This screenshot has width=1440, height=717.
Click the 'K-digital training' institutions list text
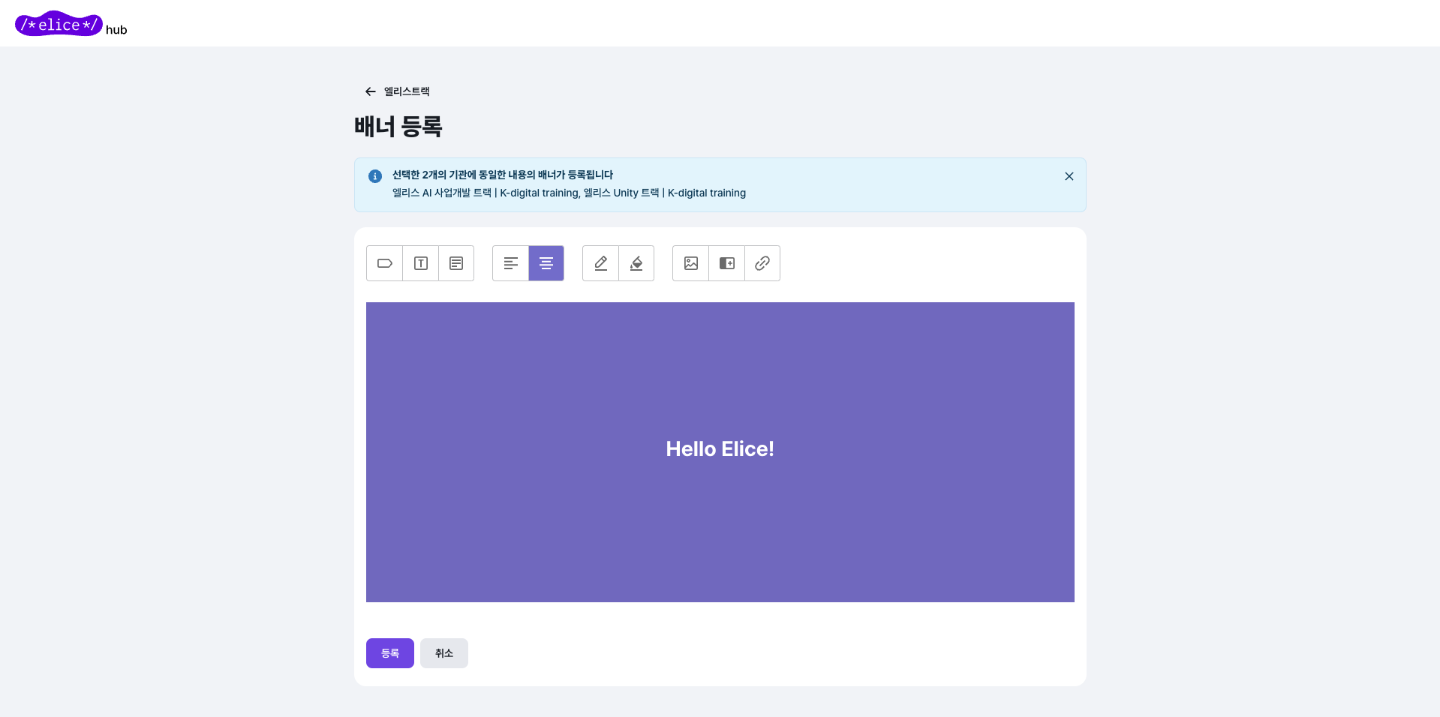[x=569, y=193]
